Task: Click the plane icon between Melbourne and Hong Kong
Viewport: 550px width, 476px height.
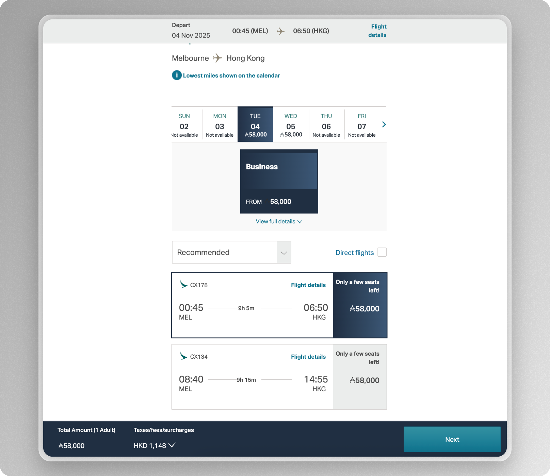Action: coord(217,58)
